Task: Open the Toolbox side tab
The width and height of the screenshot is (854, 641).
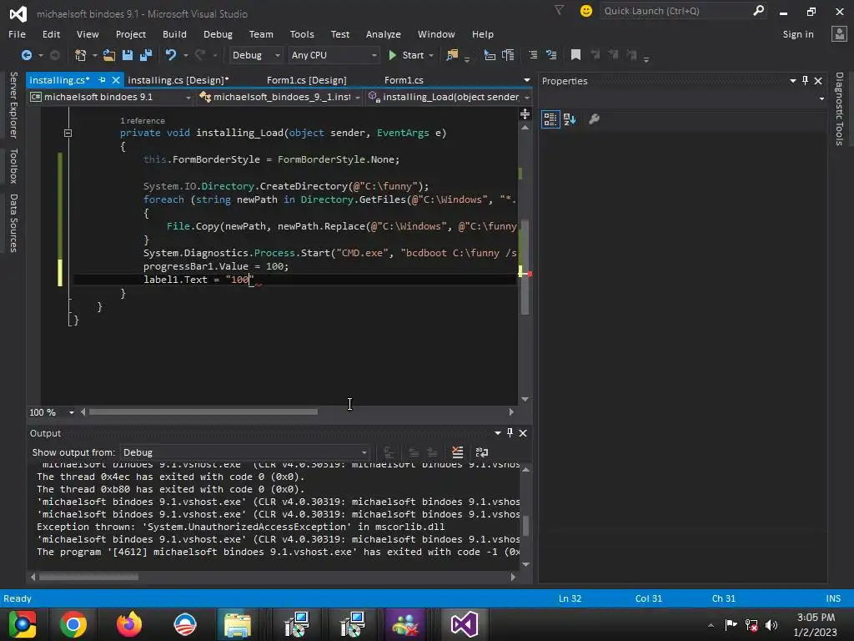Action: click(x=13, y=166)
